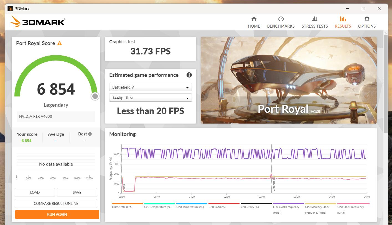Open the HOME tab
Screen dimensions: 392x225
pos(254,22)
